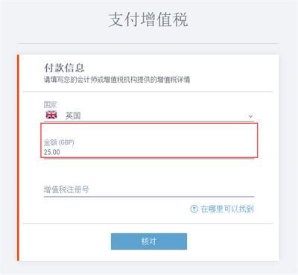Click the 请填写您的会计师 instruction text
The image size is (298, 275).
coord(117,80)
